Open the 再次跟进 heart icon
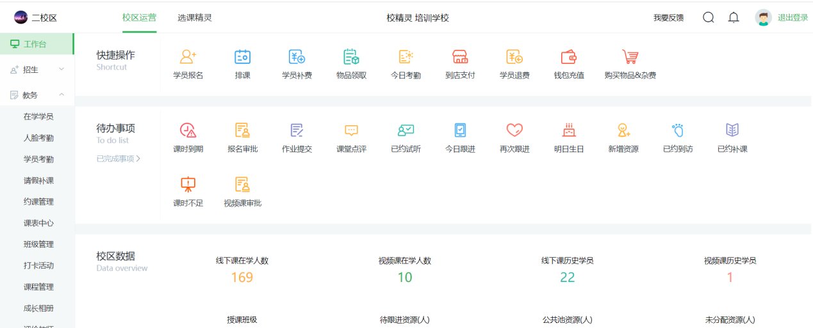This screenshot has width=813, height=328. pyautogui.click(x=514, y=130)
